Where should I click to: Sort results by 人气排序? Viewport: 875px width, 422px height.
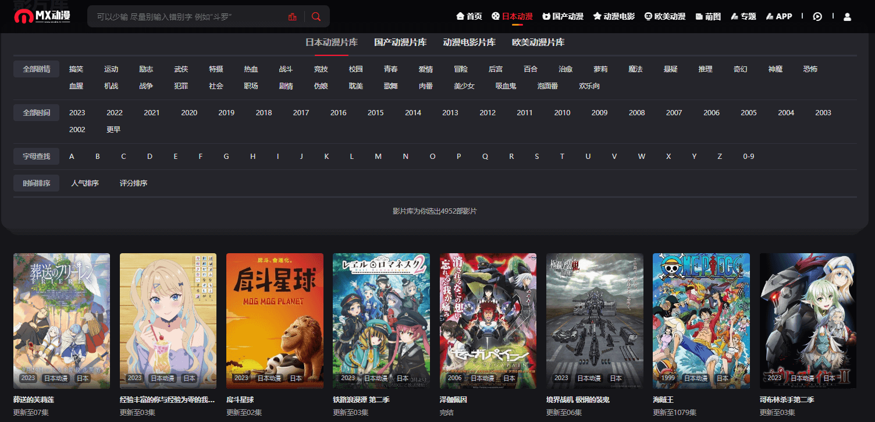coord(85,183)
